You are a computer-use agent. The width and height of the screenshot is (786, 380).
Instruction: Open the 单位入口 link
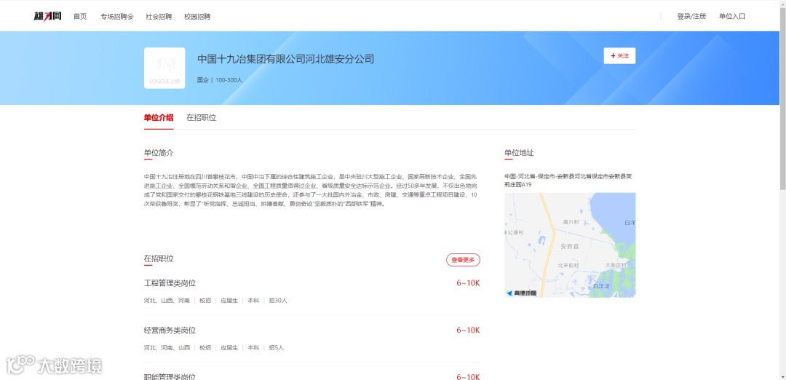point(732,17)
